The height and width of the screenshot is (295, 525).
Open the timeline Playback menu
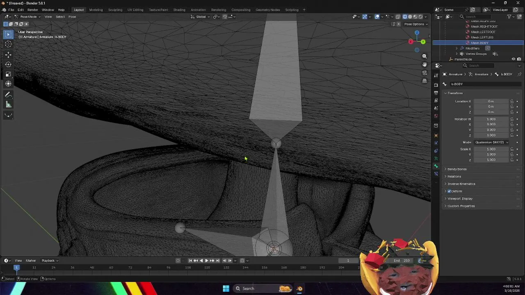pos(49,261)
